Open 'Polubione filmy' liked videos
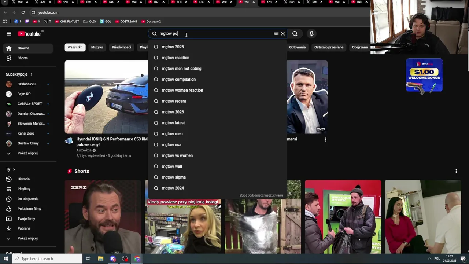Image resolution: width=469 pixels, height=264 pixels. [28, 209]
